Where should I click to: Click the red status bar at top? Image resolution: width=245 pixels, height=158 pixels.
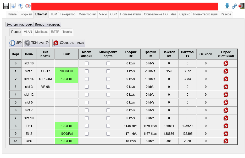click(x=124, y=6)
